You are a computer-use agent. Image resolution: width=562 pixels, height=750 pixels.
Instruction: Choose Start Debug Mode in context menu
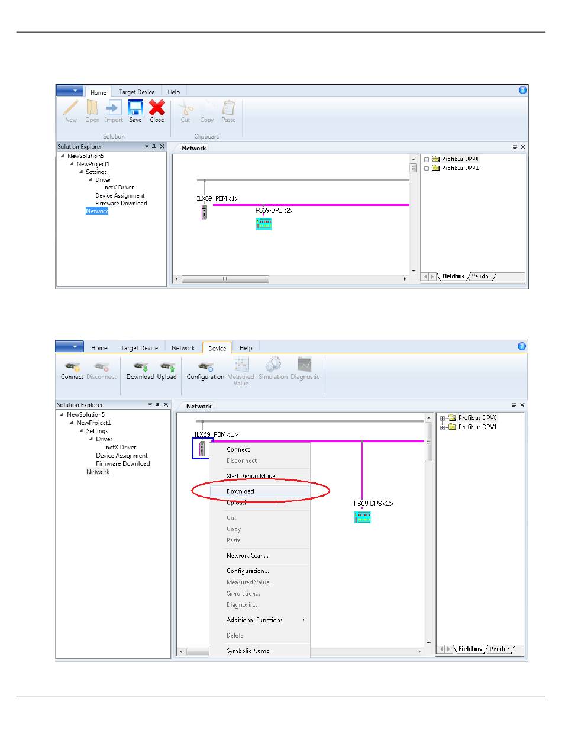point(260,476)
